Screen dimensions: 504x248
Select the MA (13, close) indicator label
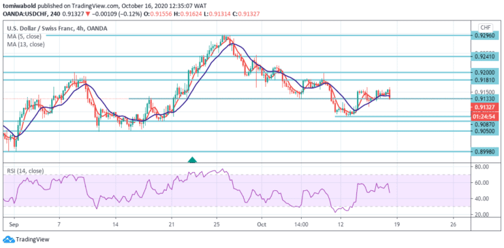click(26, 44)
